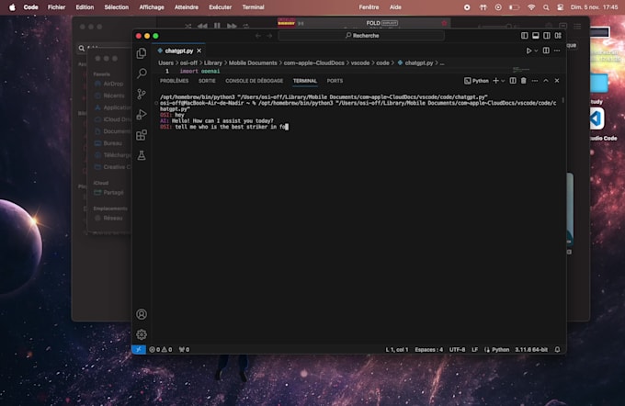Open the new terminal launch profile dropdown
This screenshot has height=406, width=625.
point(505,81)
